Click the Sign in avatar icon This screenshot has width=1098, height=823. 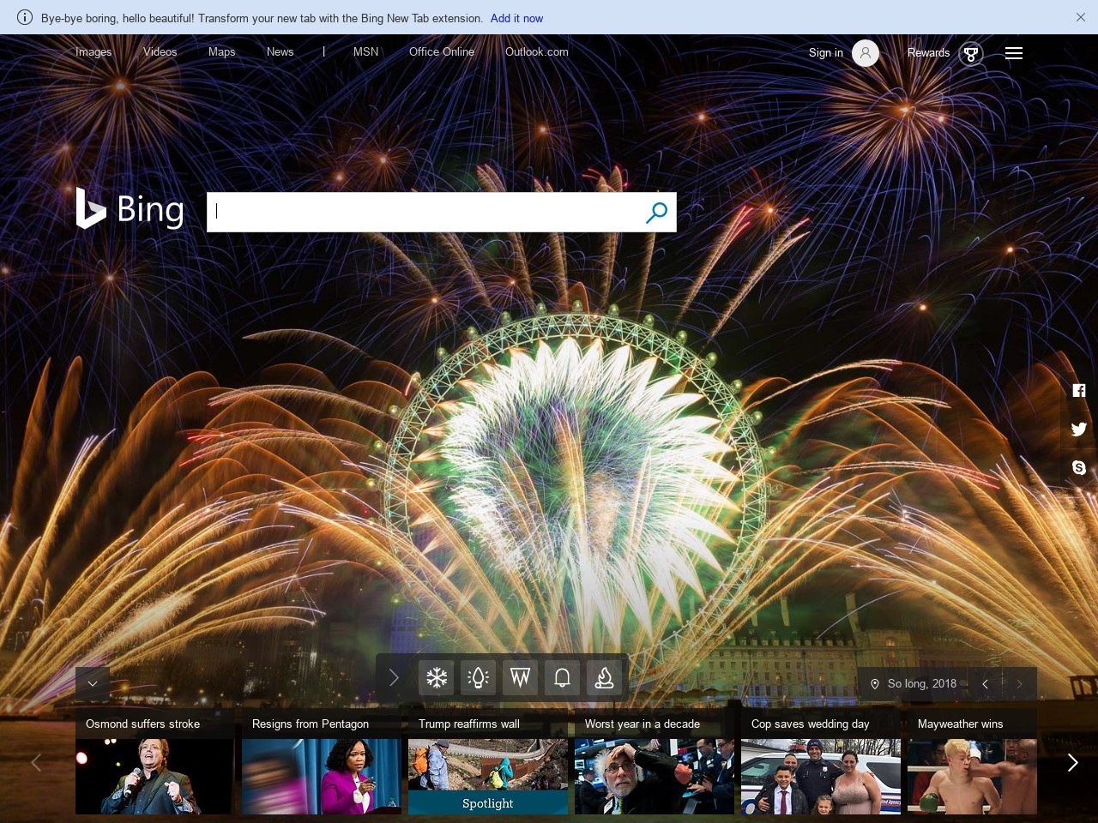coord(866,53)
